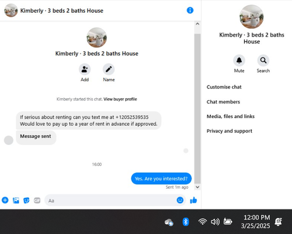Click the Add people icon

(85, 69)
